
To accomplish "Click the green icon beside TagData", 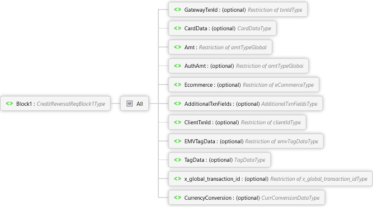I will [178, 160].
